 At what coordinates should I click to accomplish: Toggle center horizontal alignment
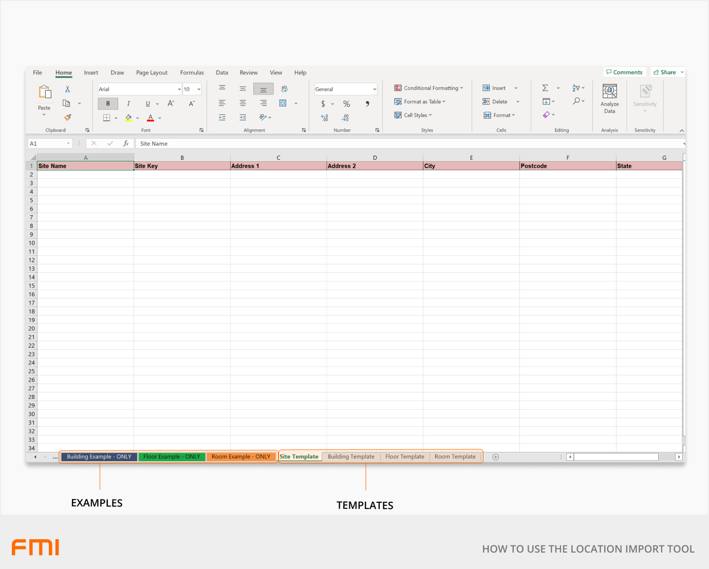242,103
